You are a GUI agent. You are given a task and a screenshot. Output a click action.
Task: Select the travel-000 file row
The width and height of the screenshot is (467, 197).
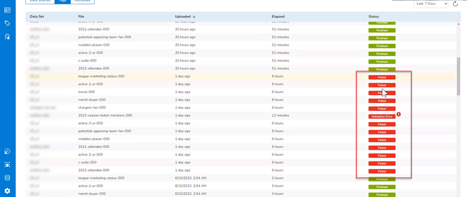click(x=241, y=92)
